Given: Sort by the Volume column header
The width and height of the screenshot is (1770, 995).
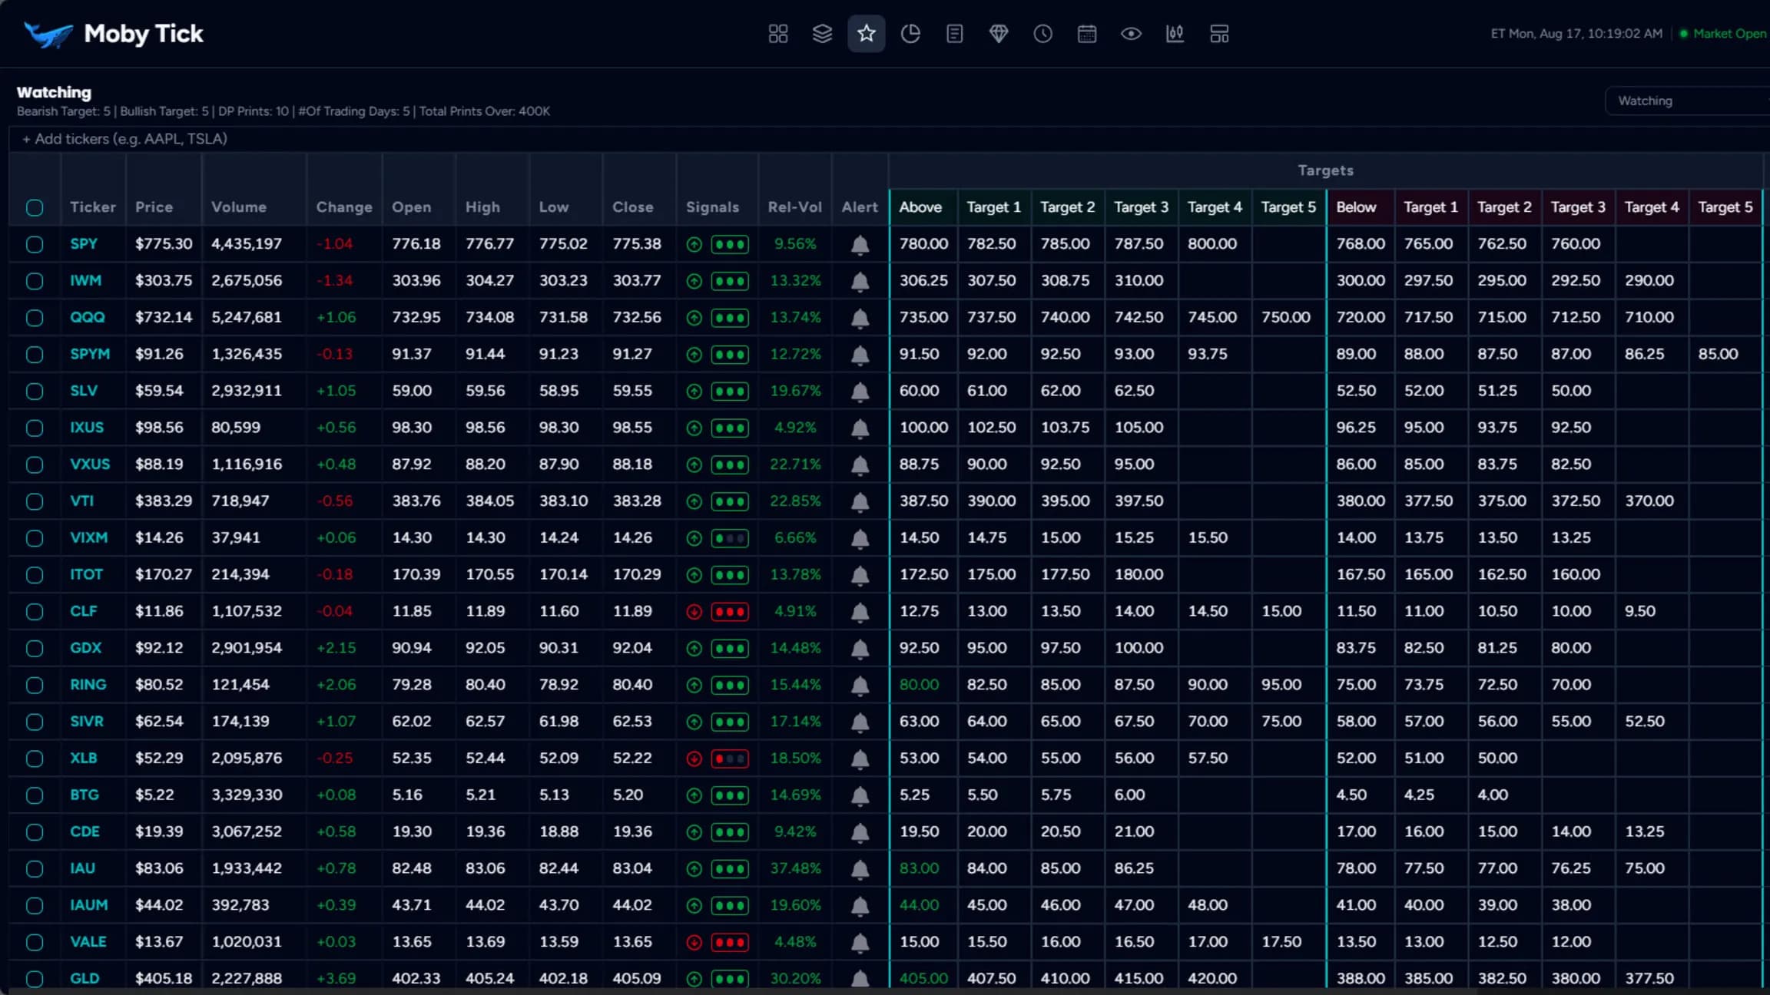Looking at the screenshot, I should tap(239, 207).
